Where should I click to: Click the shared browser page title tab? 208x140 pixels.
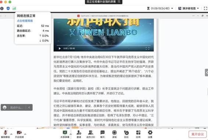point(103,16)
